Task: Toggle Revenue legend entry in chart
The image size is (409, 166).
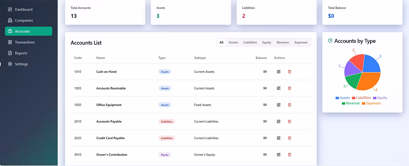Action: (x=351, y=103)
